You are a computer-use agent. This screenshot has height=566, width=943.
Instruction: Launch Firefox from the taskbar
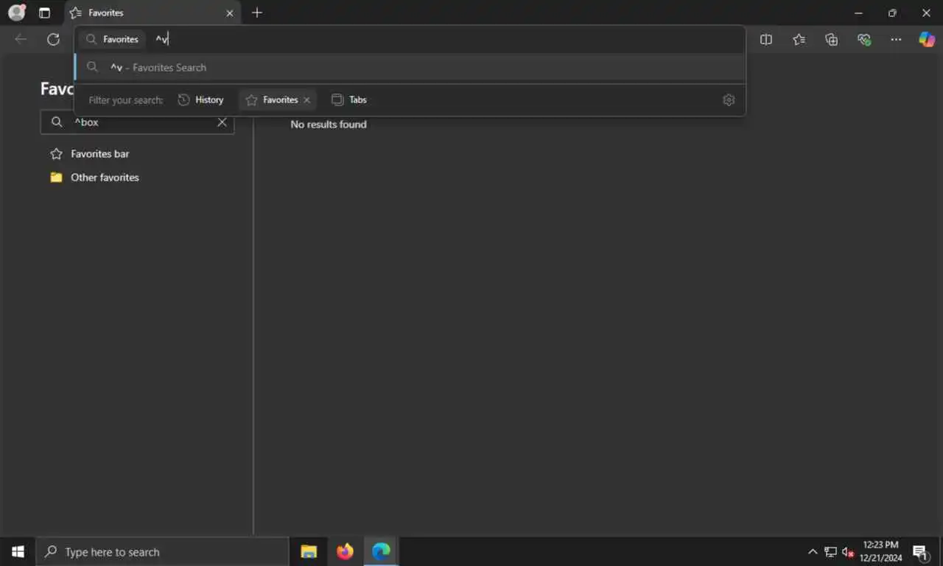click(345, 551)
